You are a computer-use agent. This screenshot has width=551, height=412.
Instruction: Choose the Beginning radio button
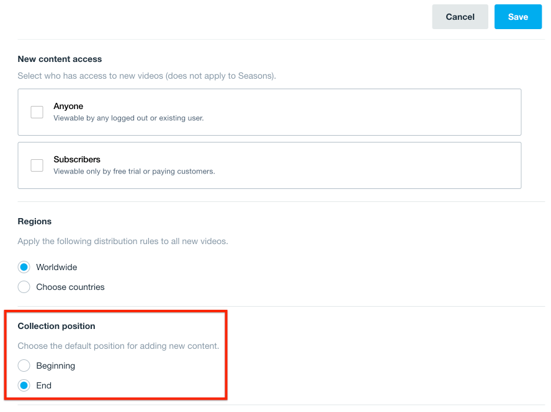[24, 366]
